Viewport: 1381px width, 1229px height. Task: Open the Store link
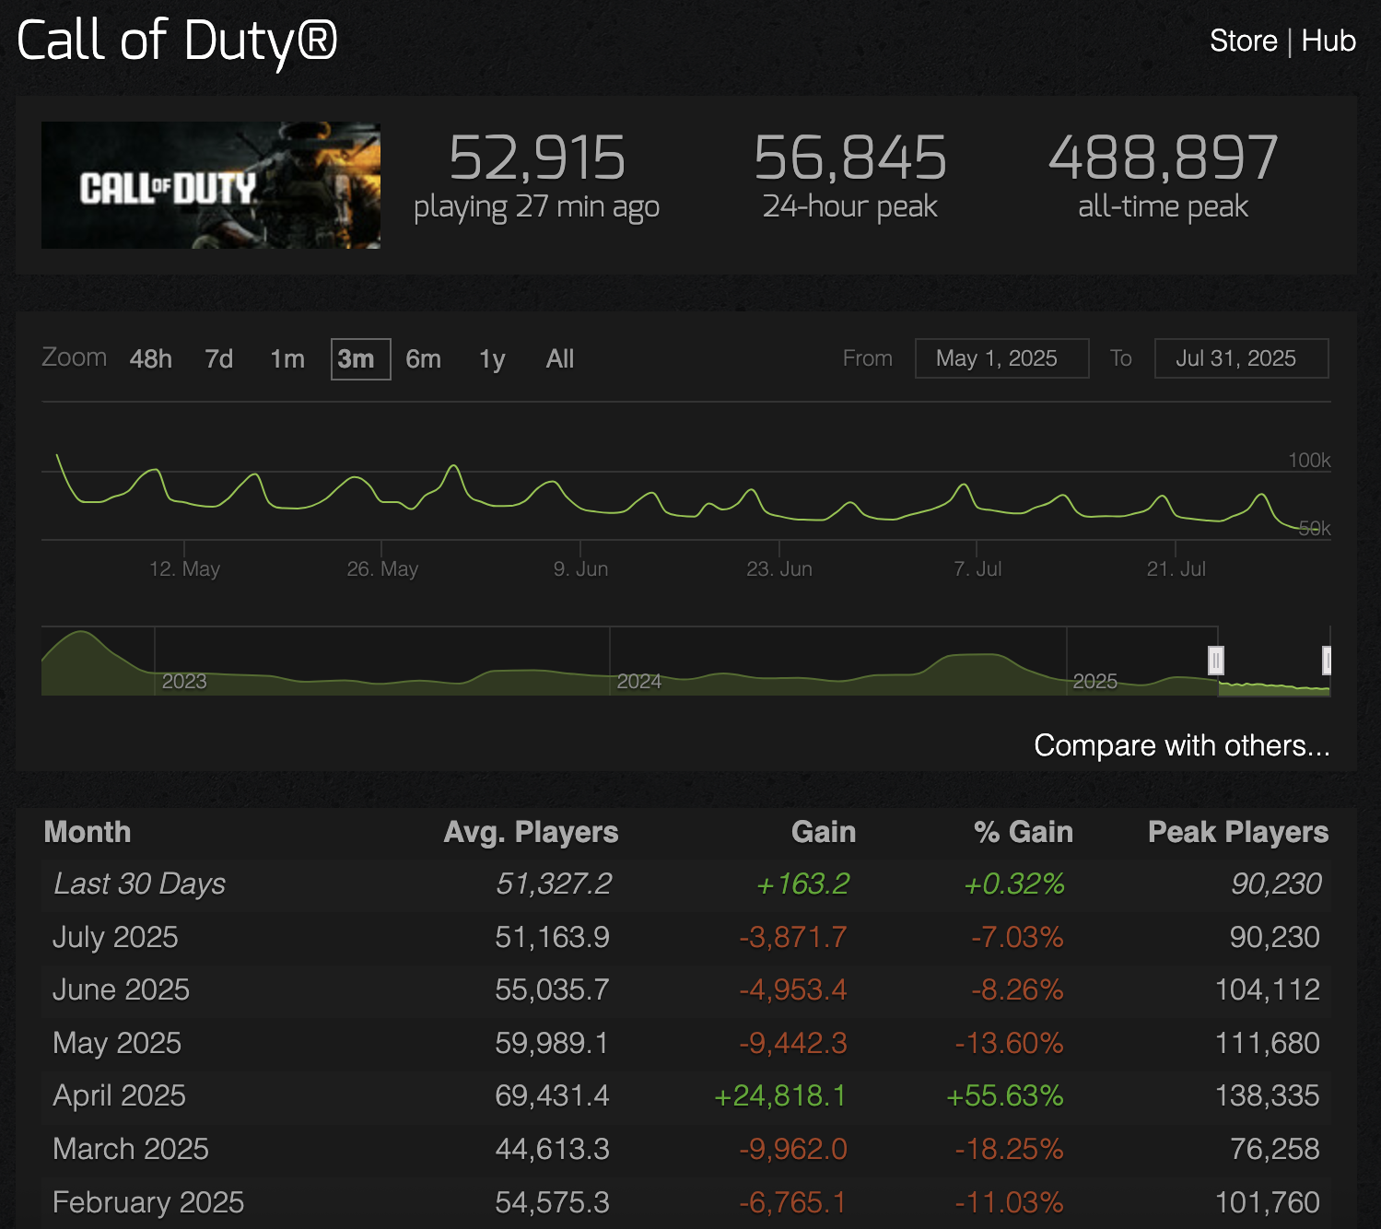(x=1243, y=41)
